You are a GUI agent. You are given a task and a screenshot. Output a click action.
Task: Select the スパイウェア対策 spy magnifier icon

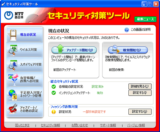pos(13,65)
